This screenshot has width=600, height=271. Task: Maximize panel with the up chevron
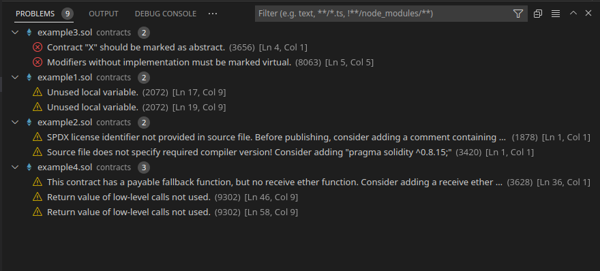pos(573,13)
